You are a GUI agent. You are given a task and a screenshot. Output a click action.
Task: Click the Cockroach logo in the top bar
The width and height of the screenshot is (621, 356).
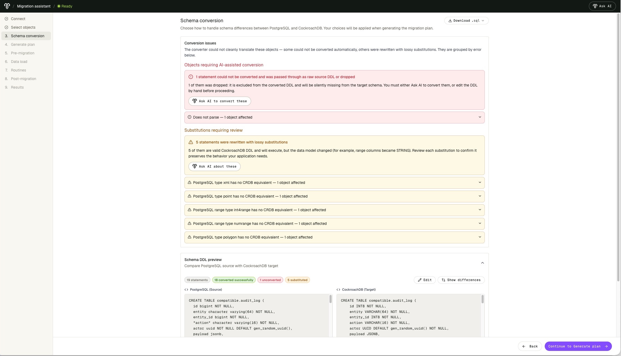[x=7, y=6]
